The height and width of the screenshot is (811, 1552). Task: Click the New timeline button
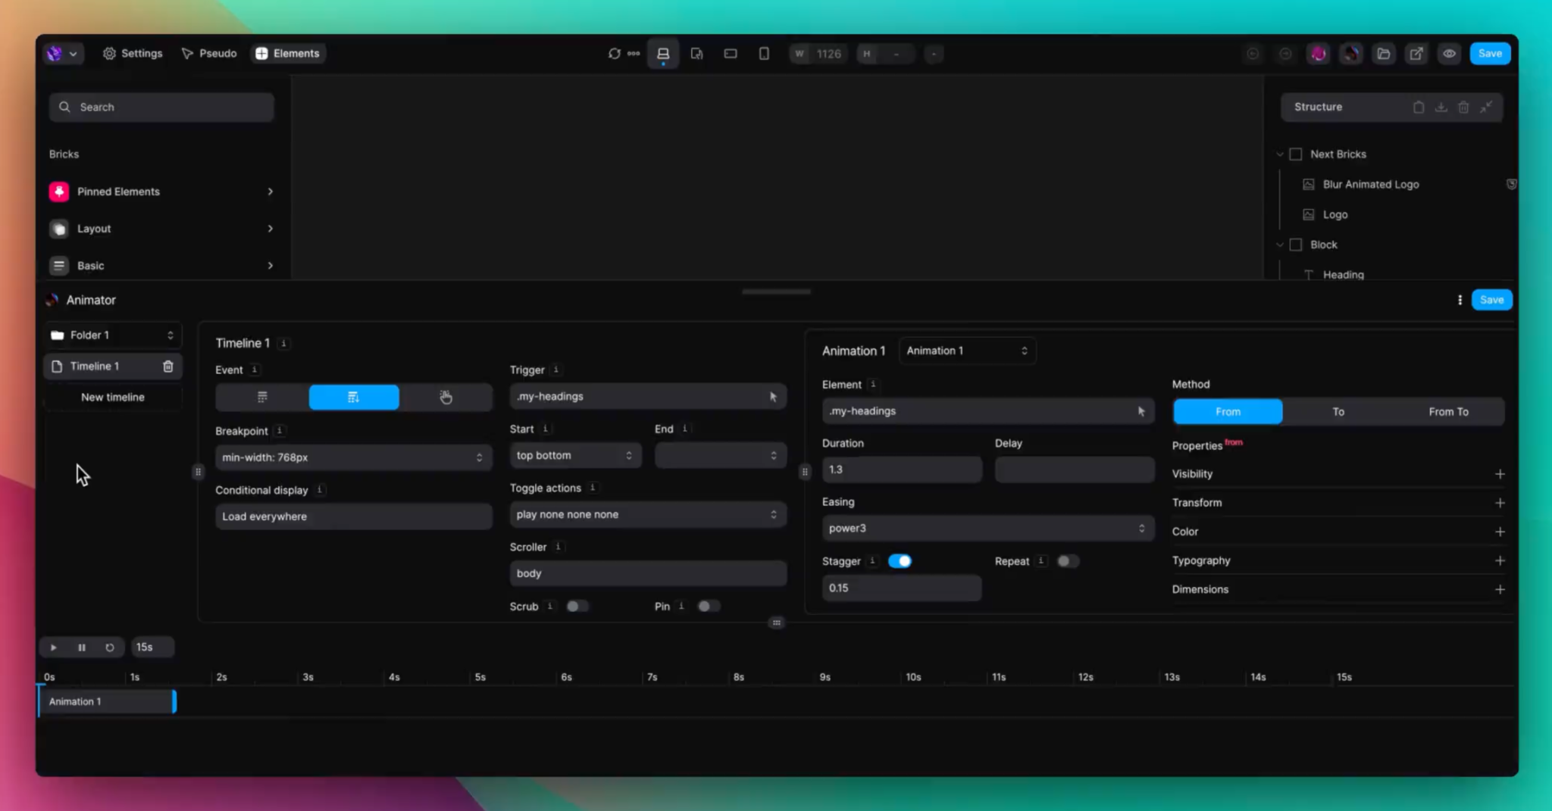click(113, 398)
